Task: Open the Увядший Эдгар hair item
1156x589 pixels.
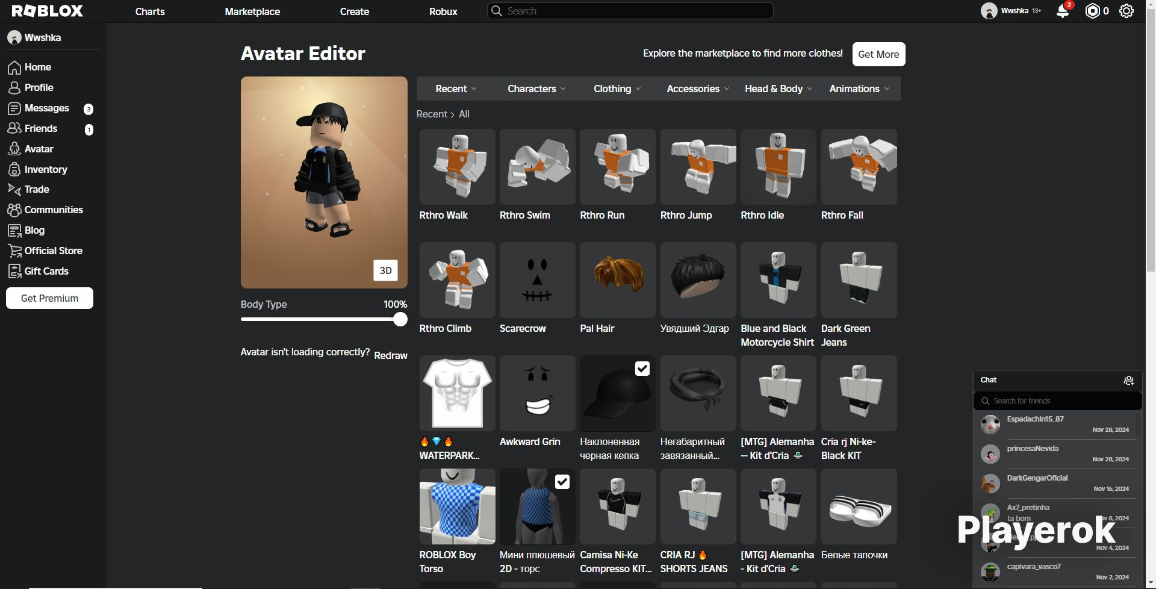Action: pos(698,280)
